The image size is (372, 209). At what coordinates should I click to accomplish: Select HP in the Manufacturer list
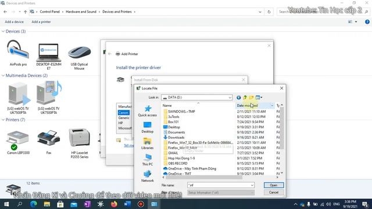pyautogui.click(x=120, y=123)
